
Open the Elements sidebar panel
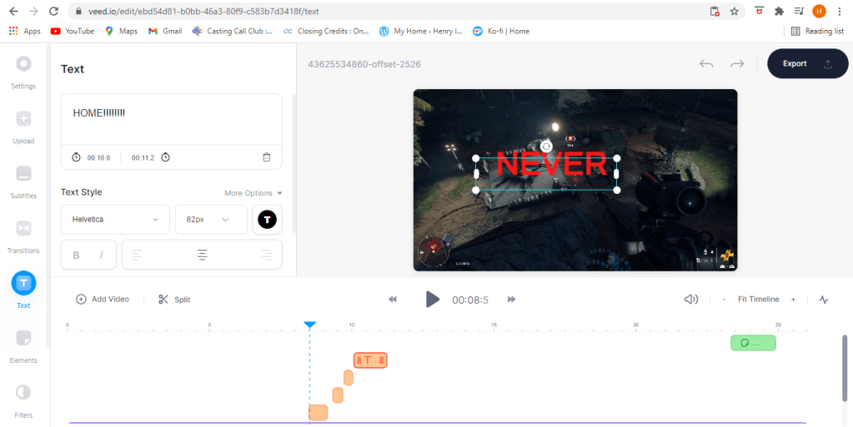coord(23,344)
